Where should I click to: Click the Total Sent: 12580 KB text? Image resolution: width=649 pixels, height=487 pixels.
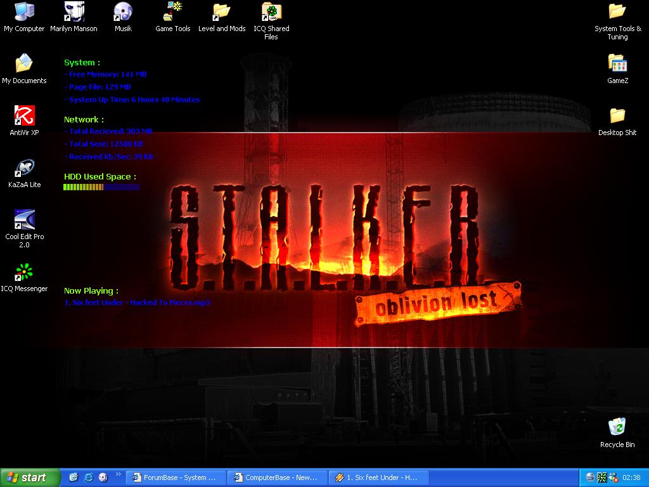[x=104, y=144]
